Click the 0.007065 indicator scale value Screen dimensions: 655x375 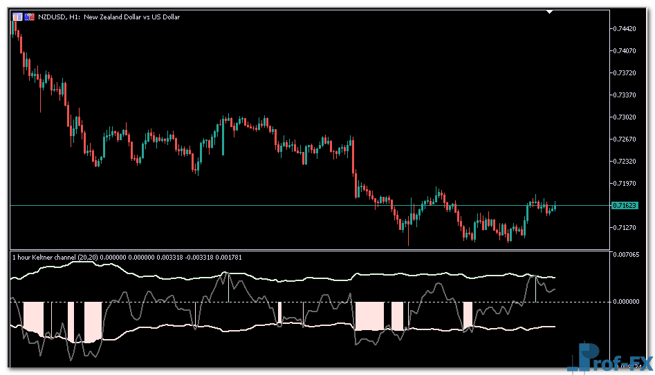coord(627,255)
